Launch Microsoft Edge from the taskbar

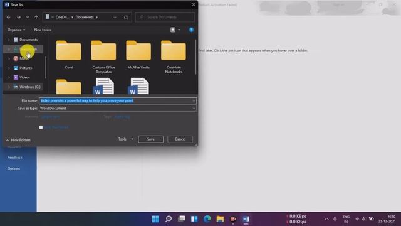(207, 219)
